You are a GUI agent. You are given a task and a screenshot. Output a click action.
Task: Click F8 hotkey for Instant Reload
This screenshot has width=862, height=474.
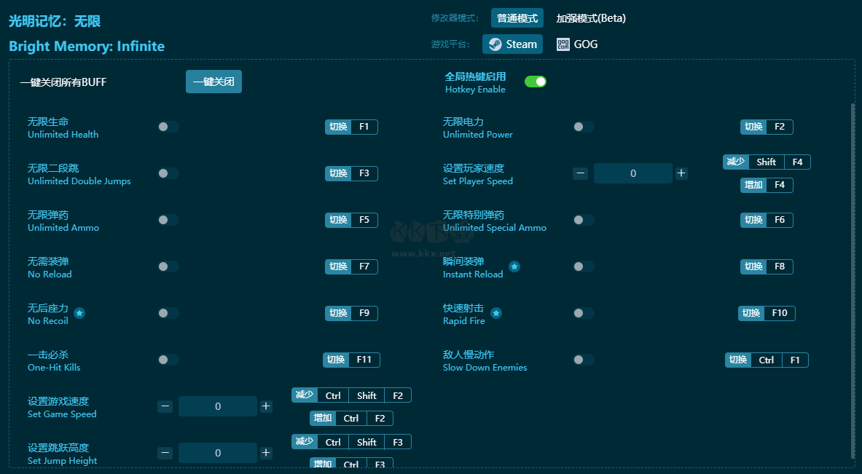[x=767, y=266]
